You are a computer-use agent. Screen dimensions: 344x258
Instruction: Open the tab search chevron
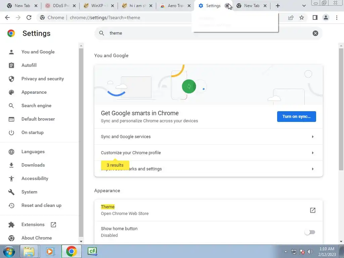pos(304,6)
